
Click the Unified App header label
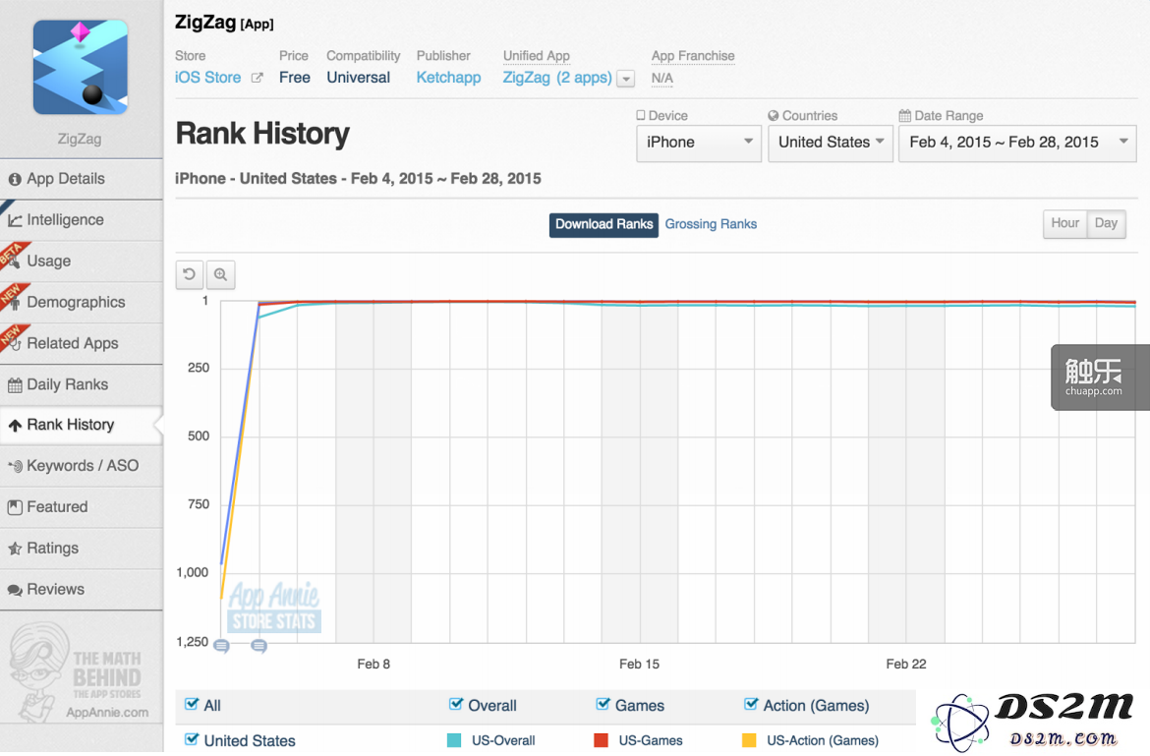536,56
